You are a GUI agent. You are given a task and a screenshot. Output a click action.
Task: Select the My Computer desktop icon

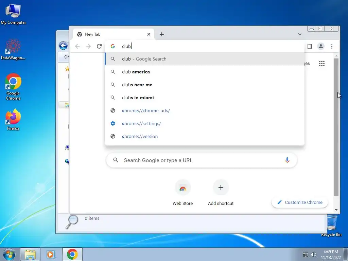click(x=13, y=14)
